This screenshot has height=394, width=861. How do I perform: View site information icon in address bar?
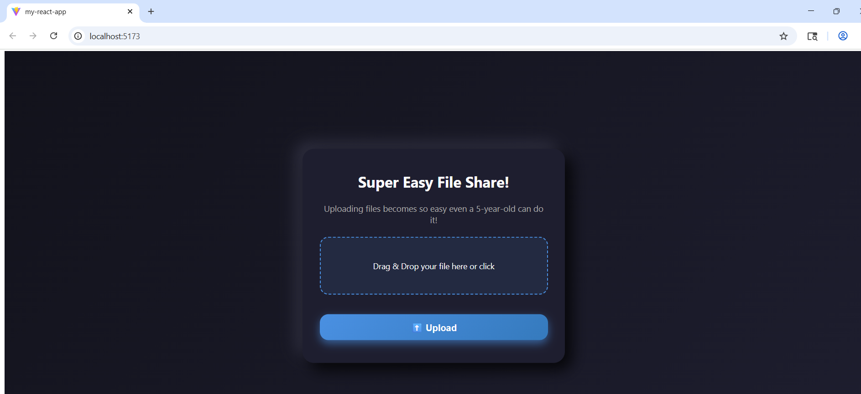78,36
